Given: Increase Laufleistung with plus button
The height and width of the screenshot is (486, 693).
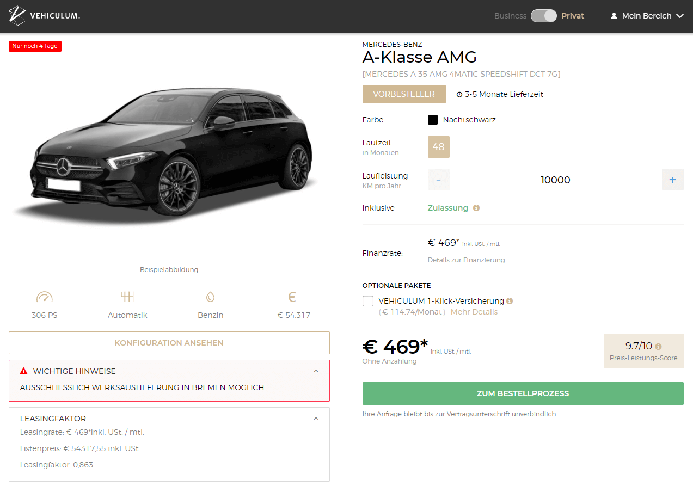Looking at the screenshot, I should [x=673, y=180].
